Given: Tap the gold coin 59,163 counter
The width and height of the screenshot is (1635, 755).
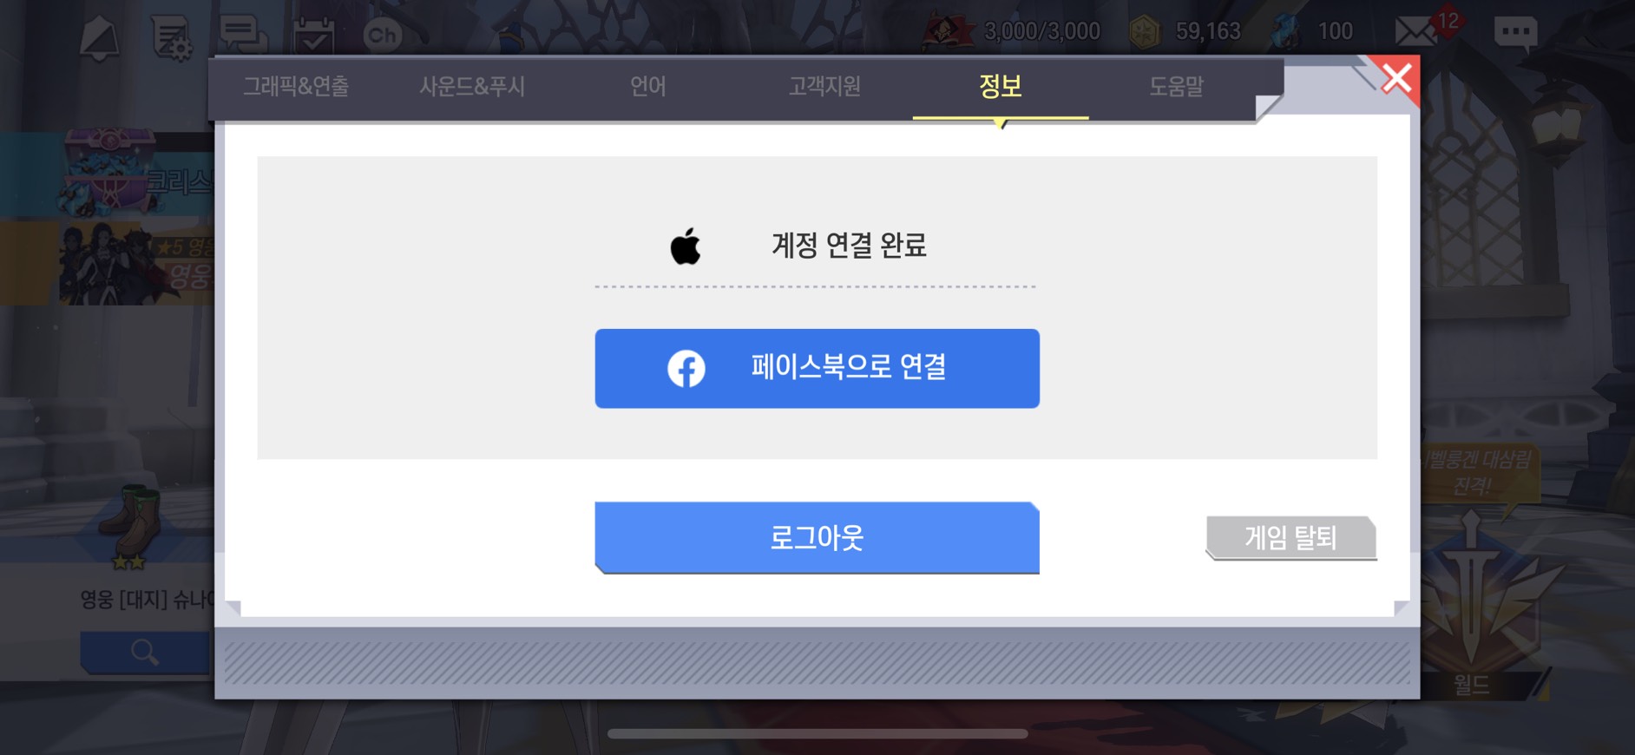Looking at the screenshot, I should coord(1185,31).
